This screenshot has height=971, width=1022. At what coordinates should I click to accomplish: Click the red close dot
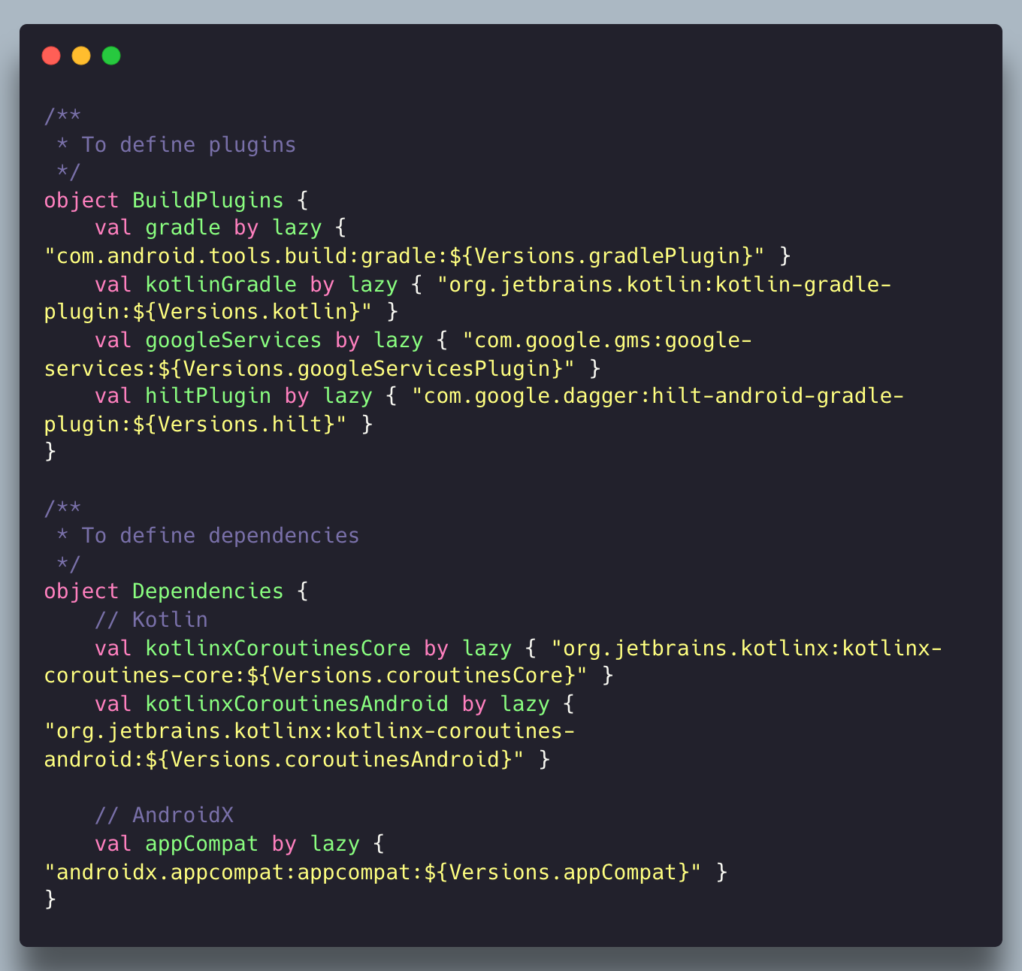51,56
